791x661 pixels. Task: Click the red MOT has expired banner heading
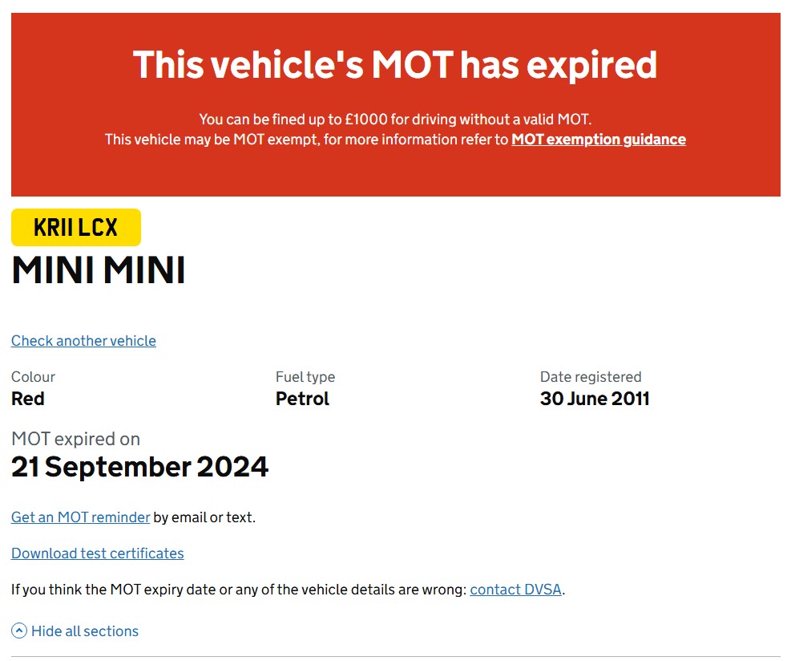(395, 65)
